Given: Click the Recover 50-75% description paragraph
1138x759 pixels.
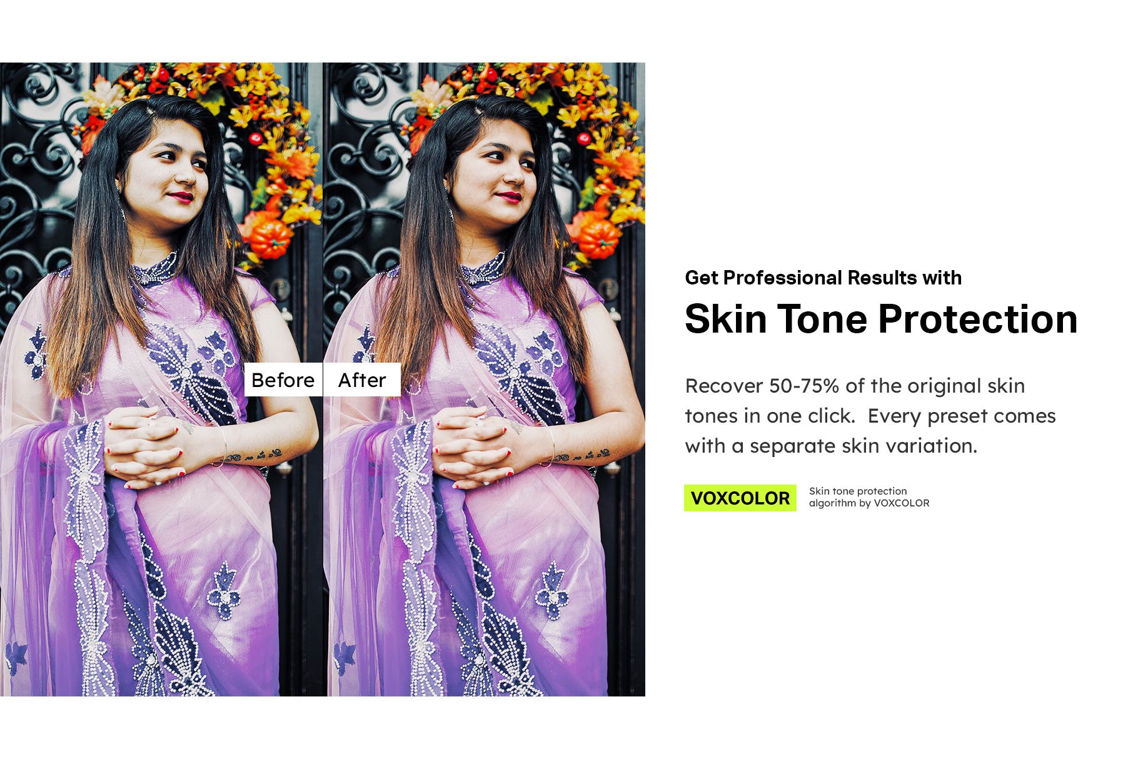Looking at the screenshot, I should click(x=870, y=416).
